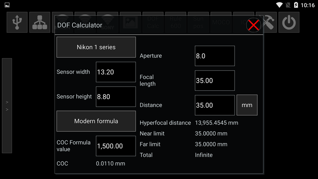Viewport: 318px width, 179px height.
Task: Open the Nikon 1 series camera selector
Action: click(96, 47)
